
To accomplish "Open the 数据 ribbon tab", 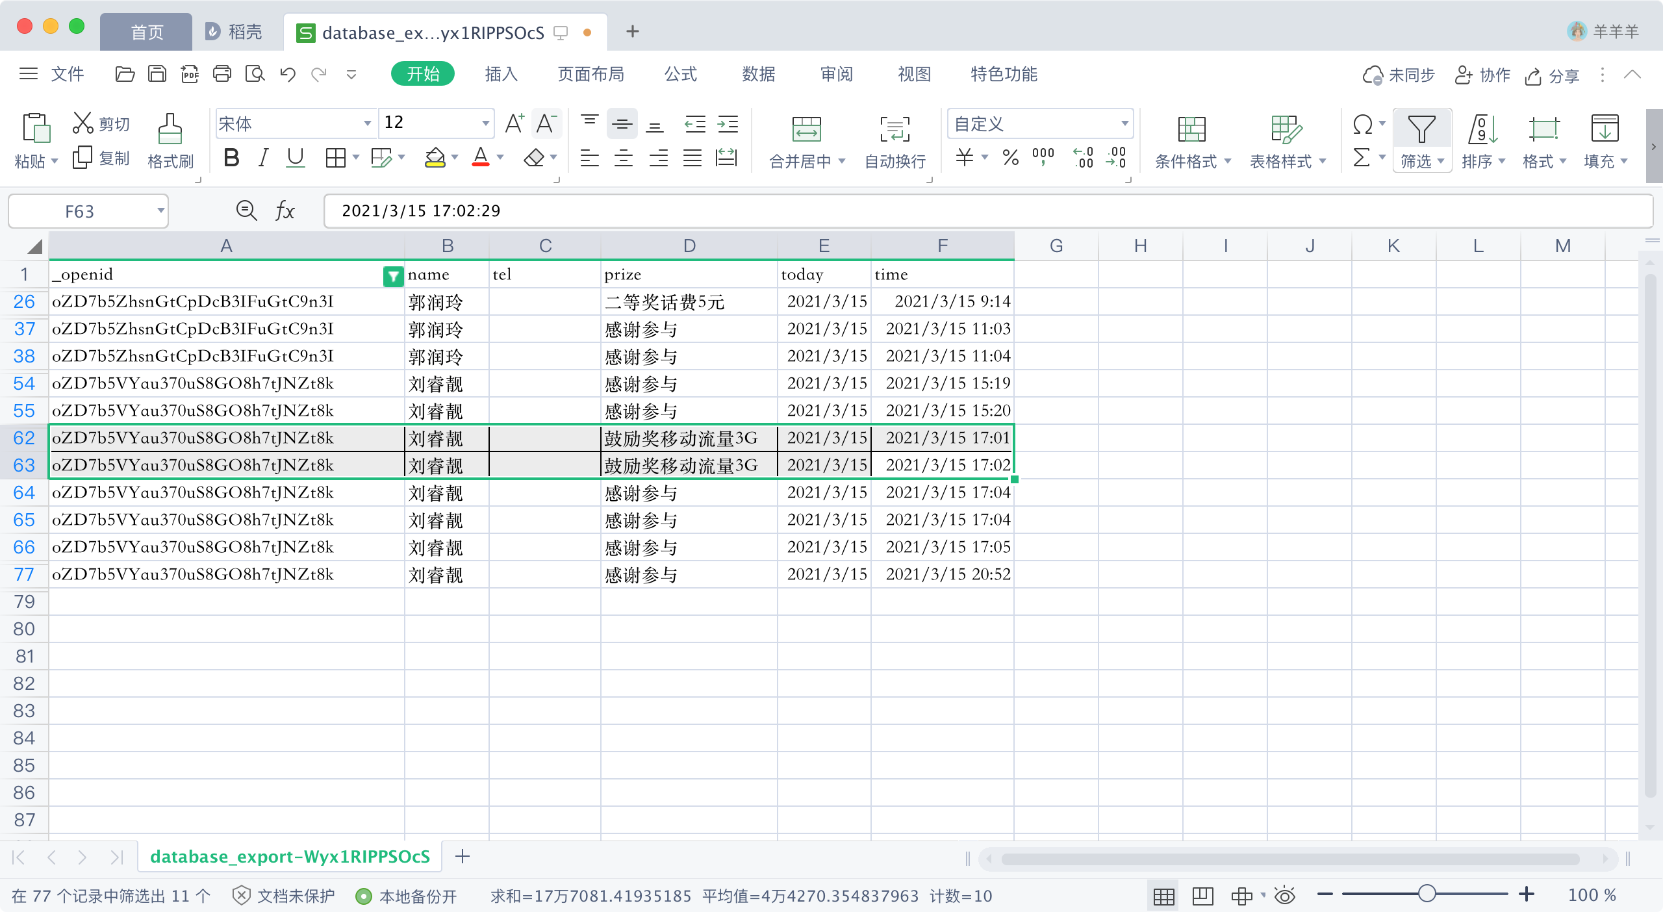I will (x=758, y=75).
